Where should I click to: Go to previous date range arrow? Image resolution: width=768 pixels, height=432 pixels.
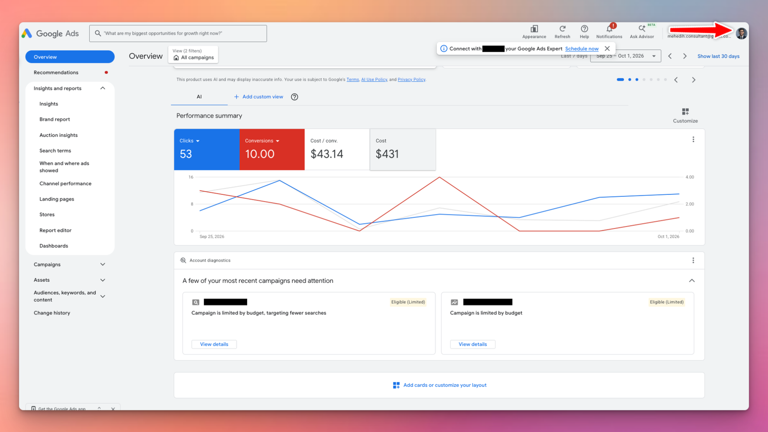(670, 56)
